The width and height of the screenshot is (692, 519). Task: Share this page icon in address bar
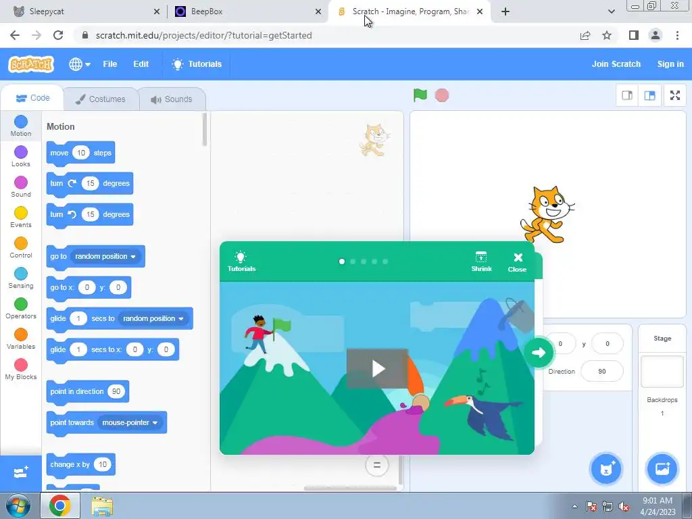585,35
